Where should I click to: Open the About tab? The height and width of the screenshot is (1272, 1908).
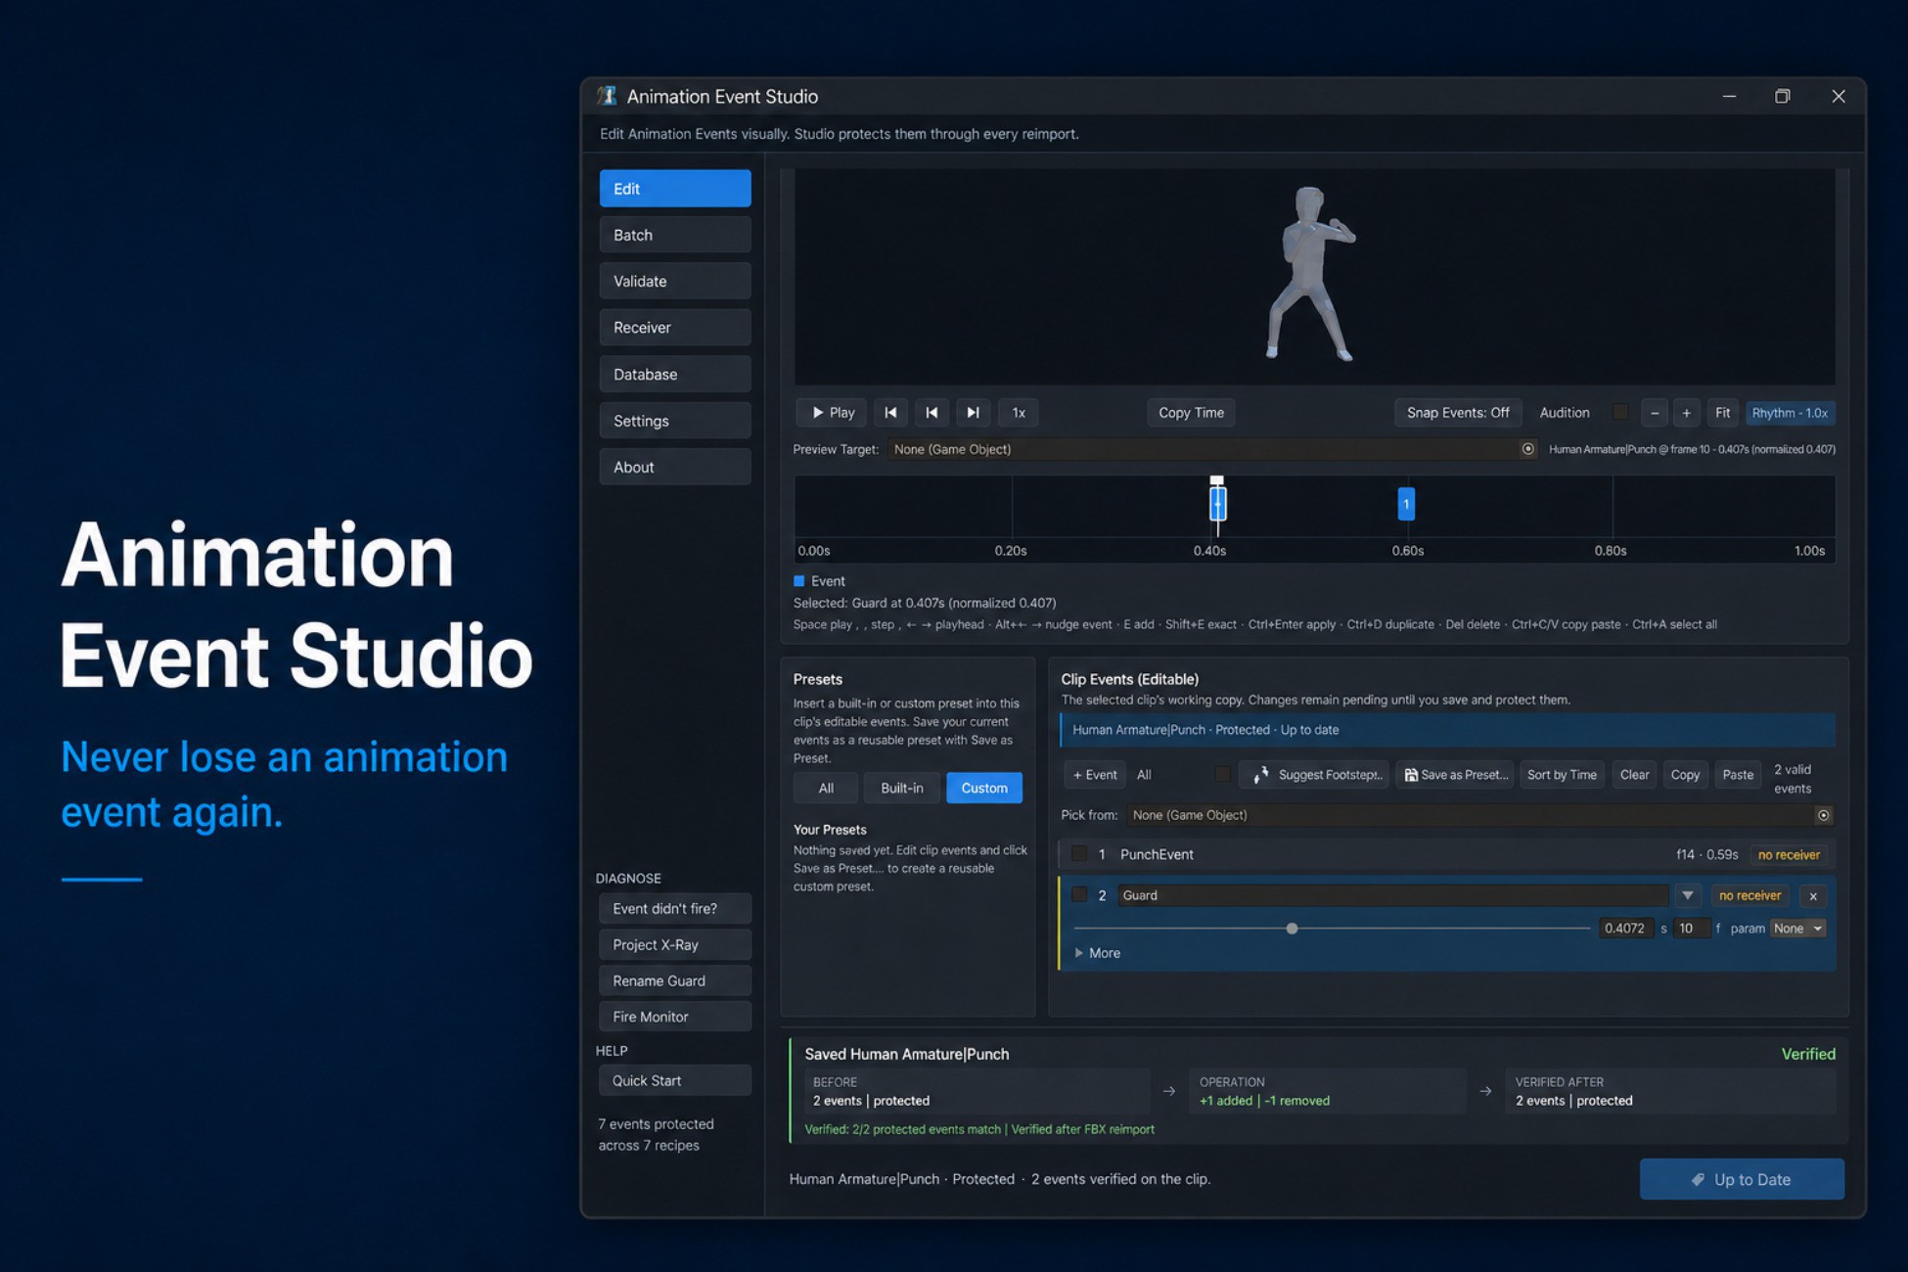tap(675, 467)
